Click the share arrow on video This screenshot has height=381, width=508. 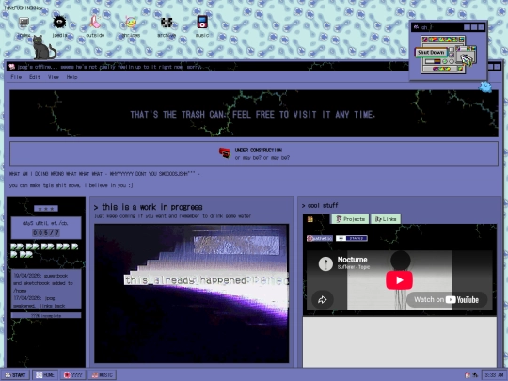coord(323,300)
